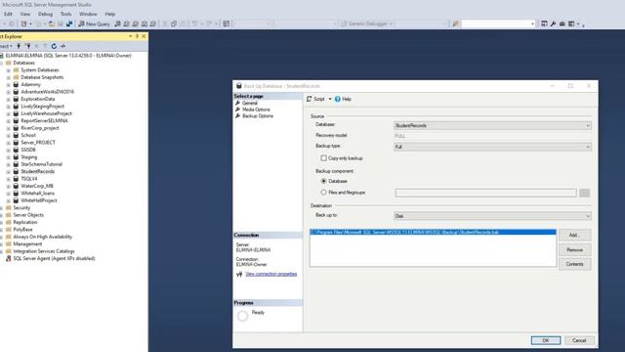Click Cancel in the backup dialog
Image resolution: width=625 pixels, height=352 pixels.
click(579, 340)
